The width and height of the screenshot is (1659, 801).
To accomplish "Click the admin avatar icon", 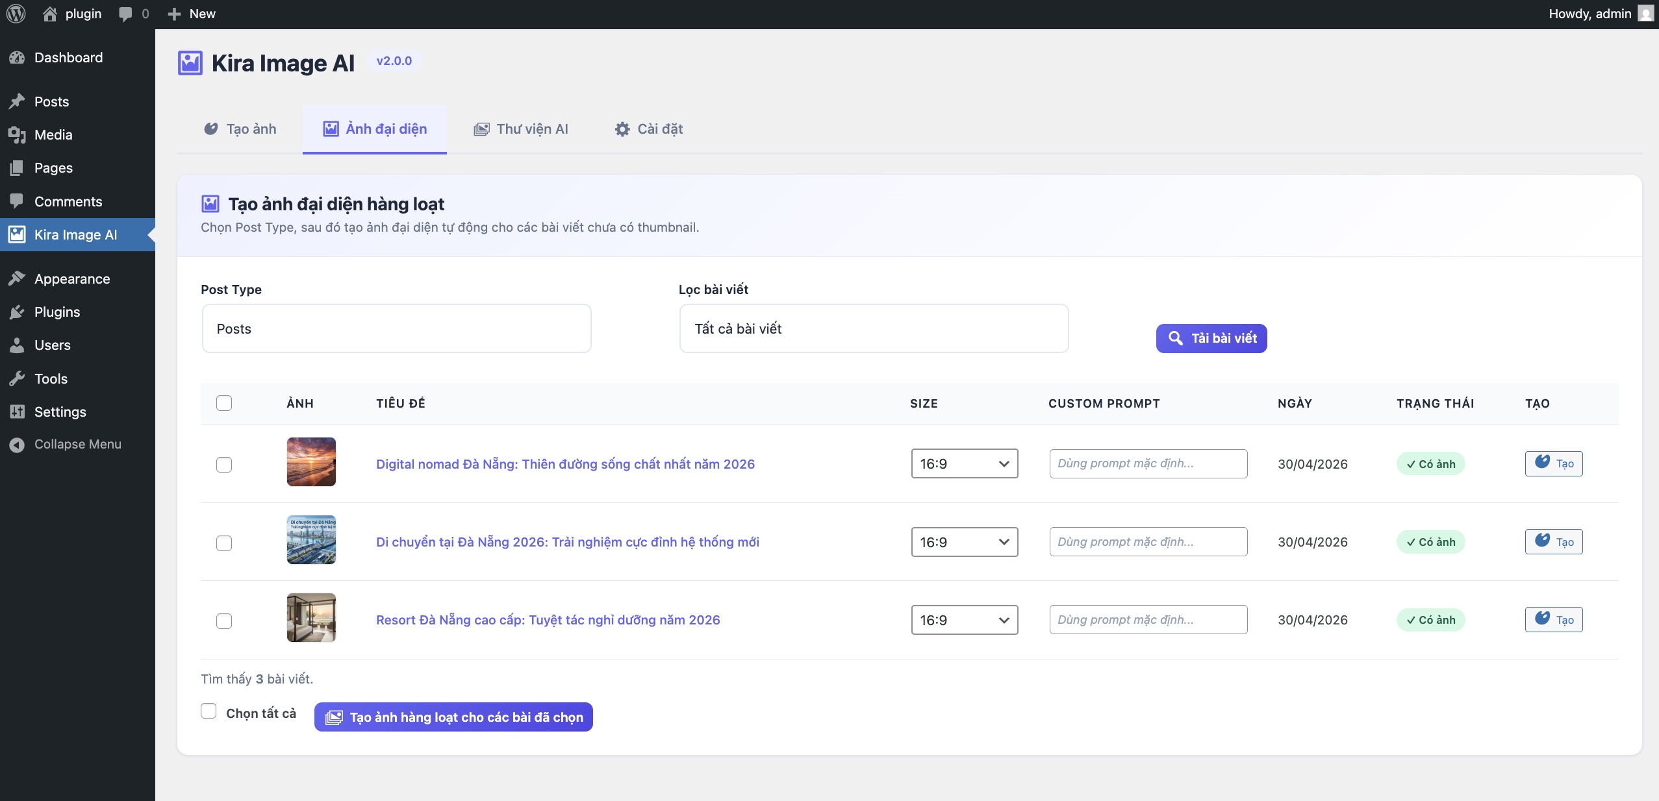I will (x=1646, y=14).
